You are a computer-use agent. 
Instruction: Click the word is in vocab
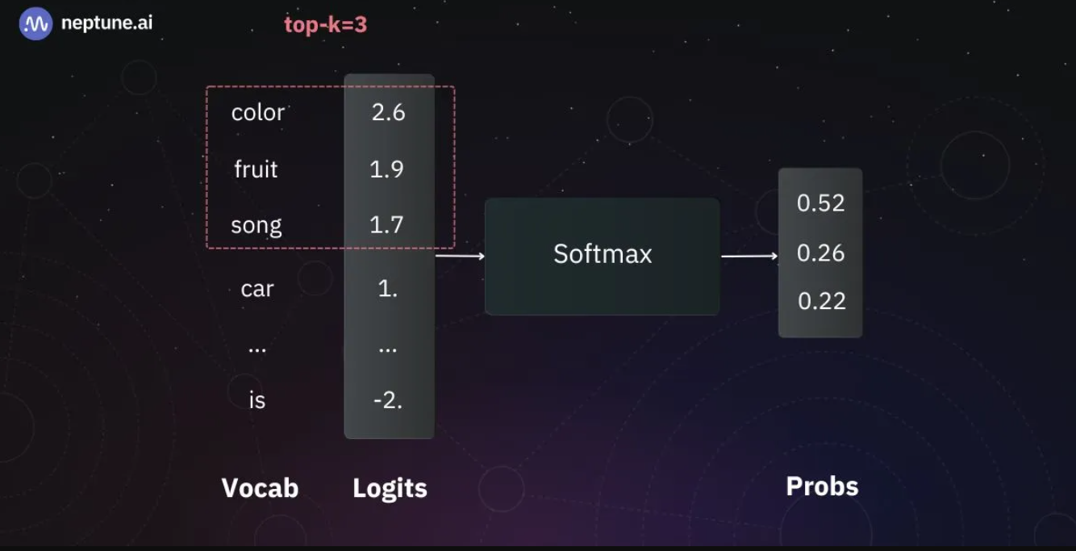[256, 400]
